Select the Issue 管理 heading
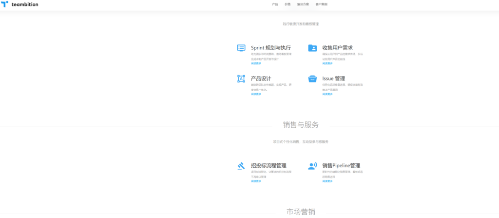The image size is (499, 218). pos(333,79)
